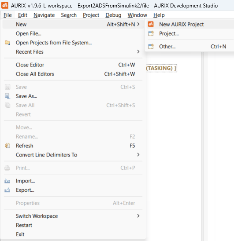The height and width of the screenshot is (241, 234).
Task: Click the Refresh icon in File menu
Action: pyautogui.click(x=7, y=146)
